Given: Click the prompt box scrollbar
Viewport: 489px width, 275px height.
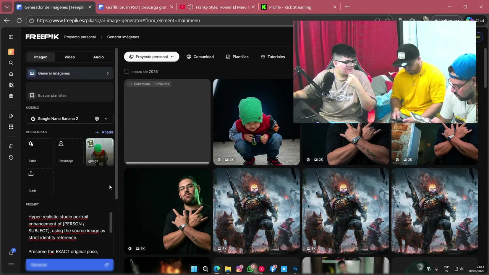Looking at the screenshot, I should tap(111, 222).
